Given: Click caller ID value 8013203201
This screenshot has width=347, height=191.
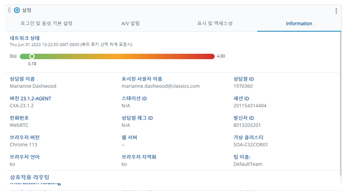Looking at the screenshot, I should click(247, 125).
